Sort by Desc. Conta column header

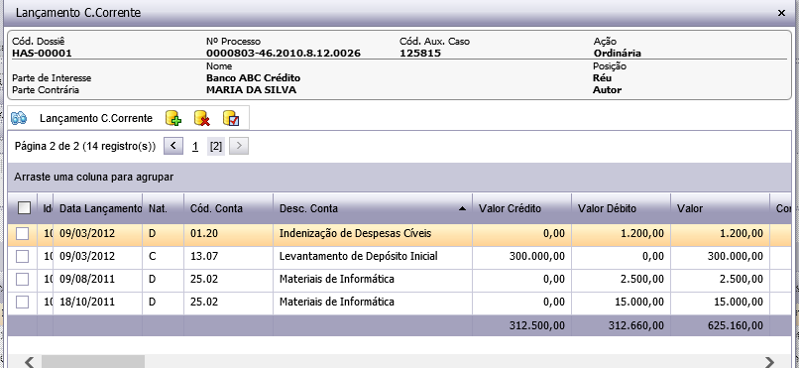pyautogui.click(x=373, y=208)
